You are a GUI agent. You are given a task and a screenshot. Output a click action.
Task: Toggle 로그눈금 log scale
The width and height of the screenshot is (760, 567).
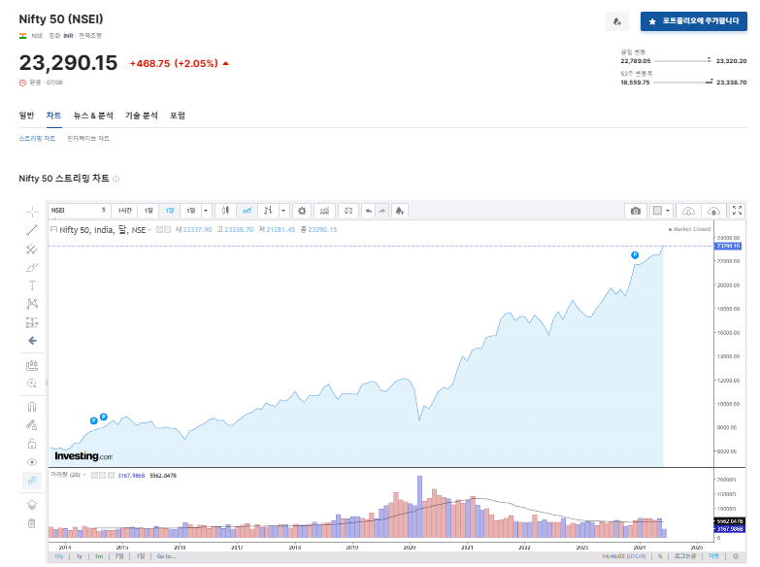point(685,556)
